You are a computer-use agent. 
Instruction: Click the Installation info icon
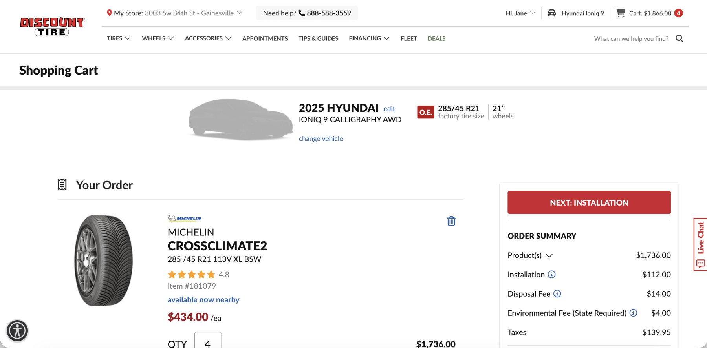[552, 275]
